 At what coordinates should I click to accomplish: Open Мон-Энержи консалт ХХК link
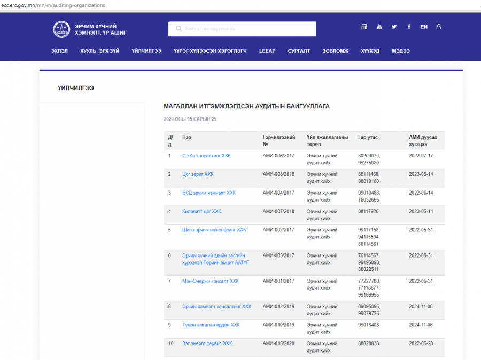click(211, 281)
